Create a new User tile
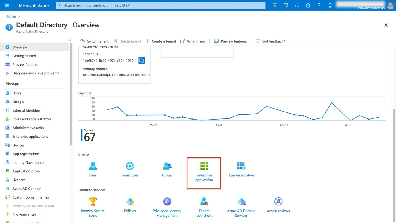The image size is (396, 223). (93, 169)
